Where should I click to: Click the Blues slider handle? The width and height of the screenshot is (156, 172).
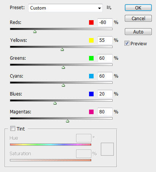pos(55,103)
